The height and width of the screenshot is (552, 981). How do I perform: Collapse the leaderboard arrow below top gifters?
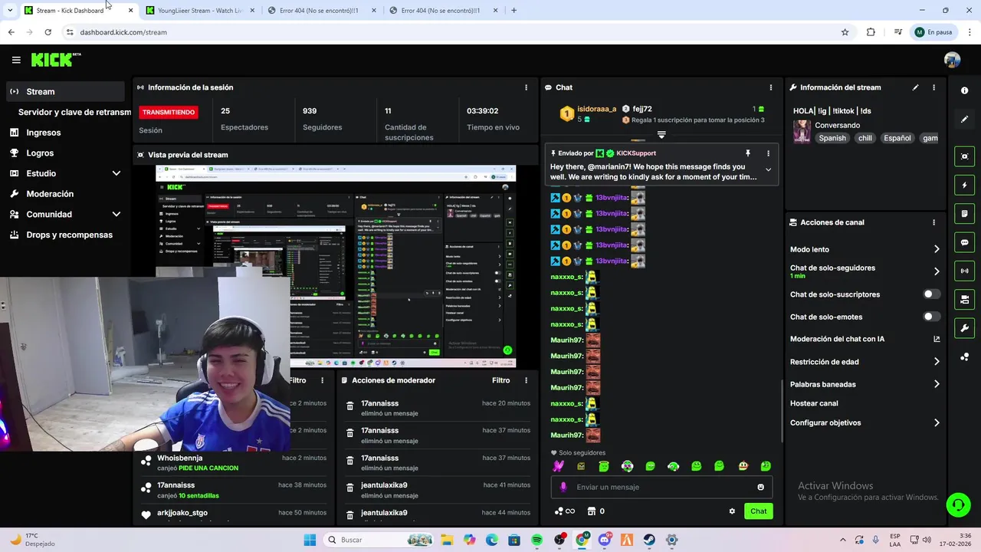[x=661, y=135]
